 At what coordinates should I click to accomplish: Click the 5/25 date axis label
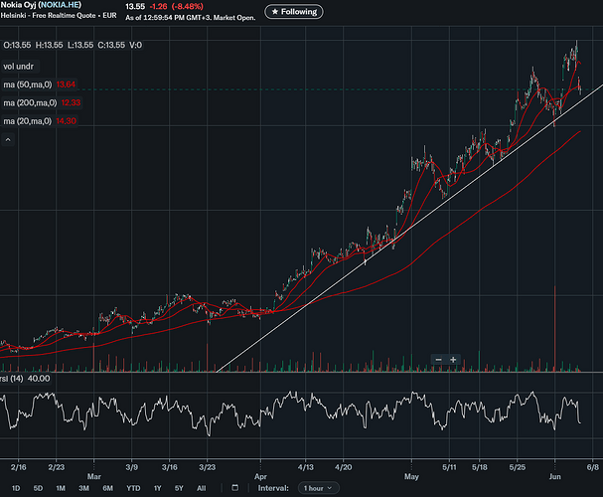pos(518,467)
